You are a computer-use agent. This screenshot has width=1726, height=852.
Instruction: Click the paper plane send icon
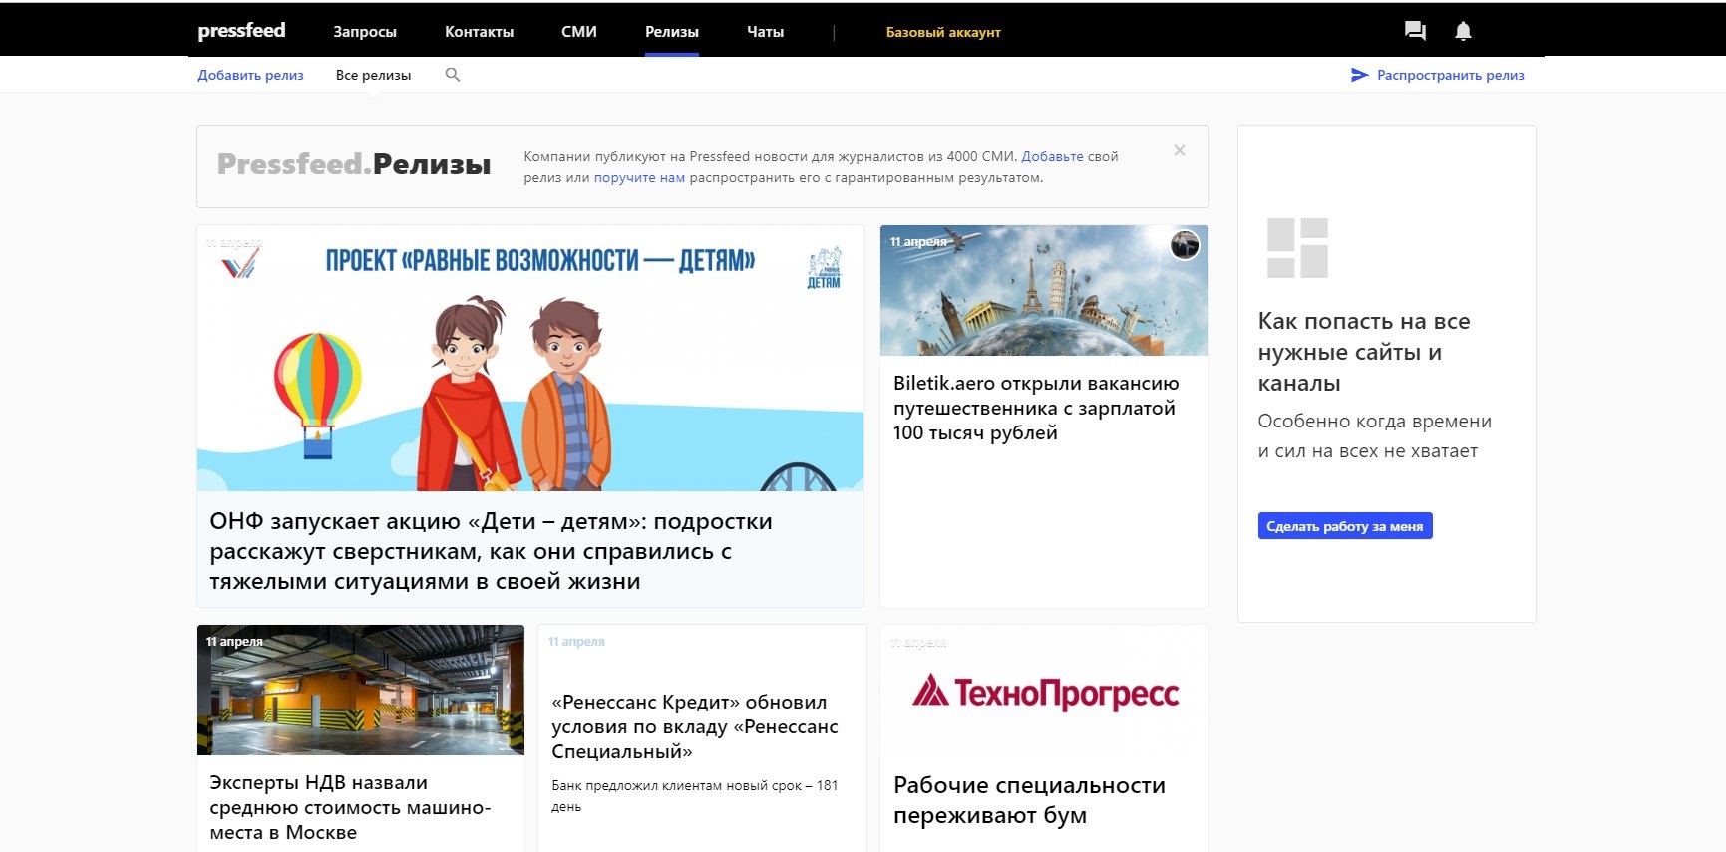tap(1359, 75)
